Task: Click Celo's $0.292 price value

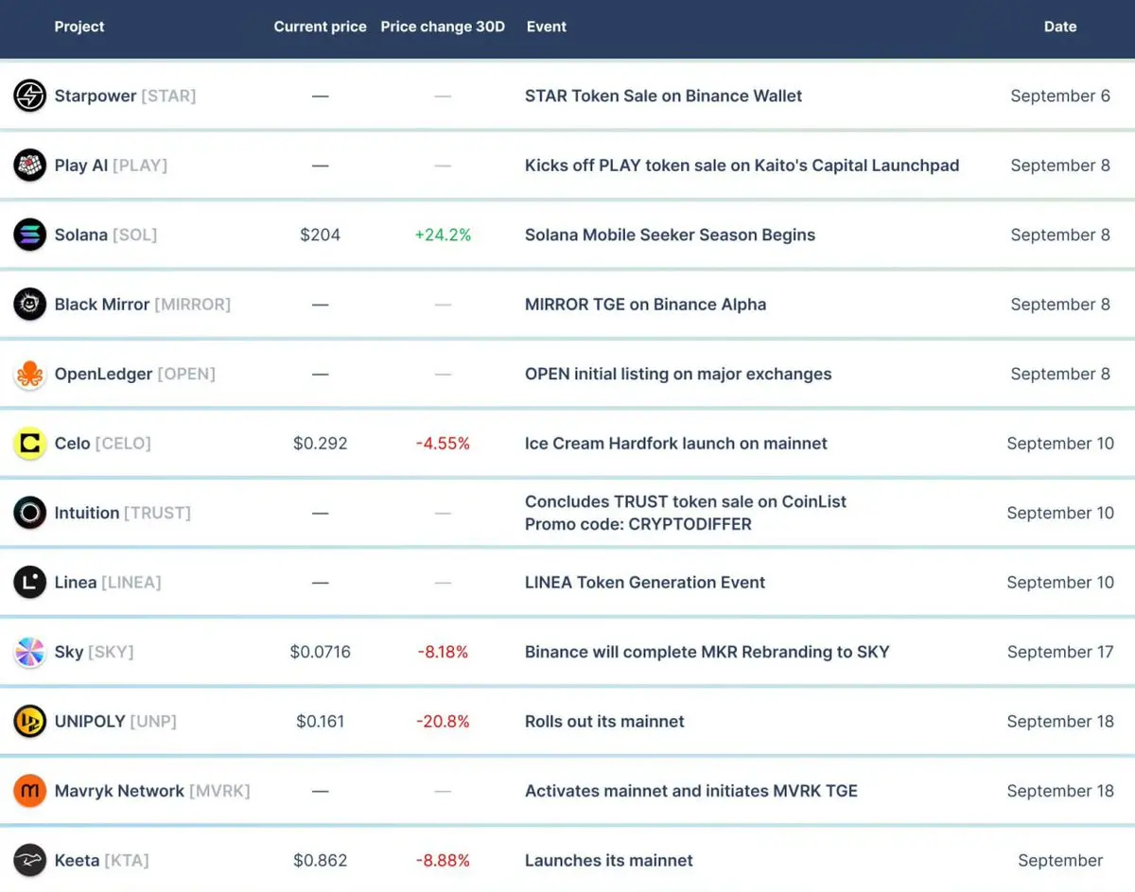Action: (320, 444)
